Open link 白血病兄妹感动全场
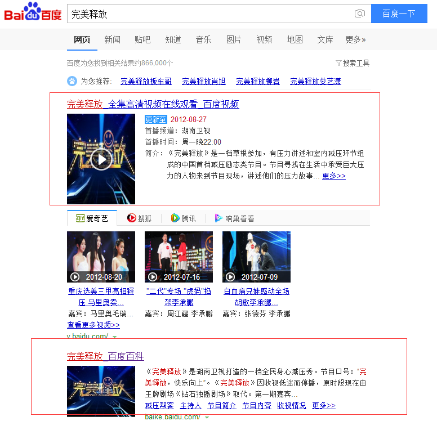The image size is (437, 421). pyautogui.click(x=256, y=297)
